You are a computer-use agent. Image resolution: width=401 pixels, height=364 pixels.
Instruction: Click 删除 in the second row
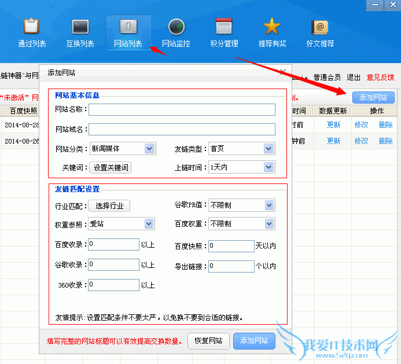[x=385, y=141]
